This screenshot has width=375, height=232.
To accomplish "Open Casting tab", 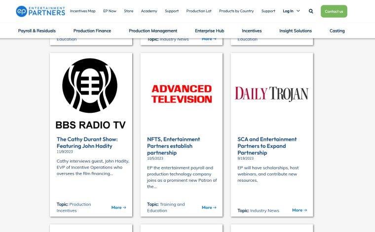I will 337,31.
